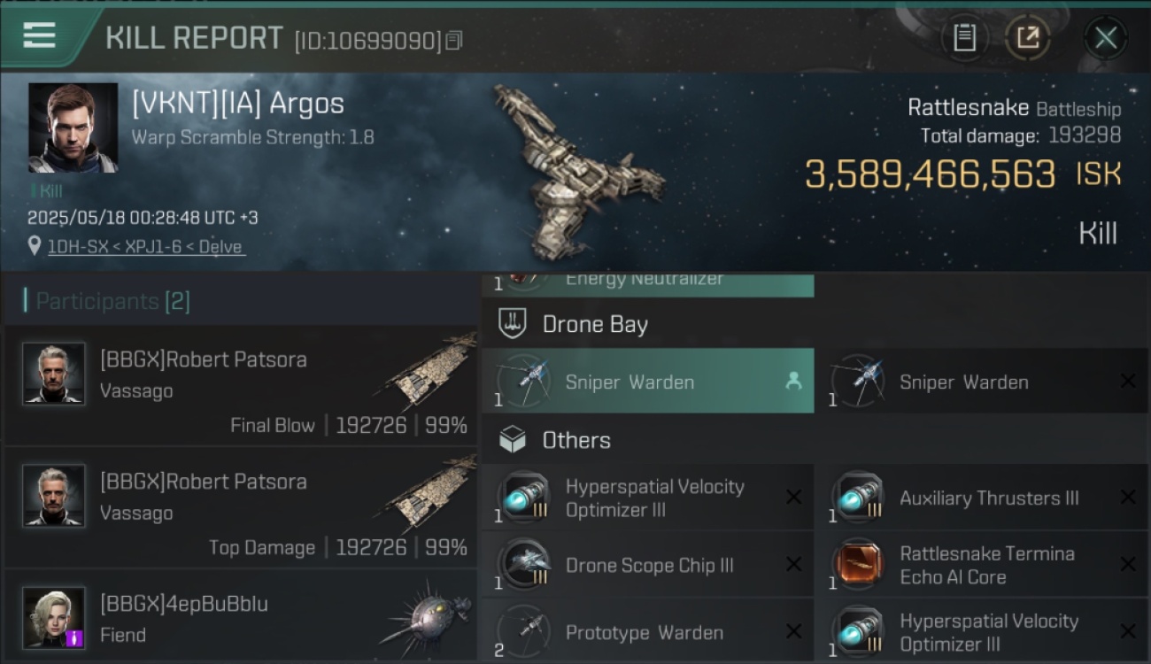This screenshot has height=664, width=1151.
Task: Select Rattlesnake Termina Echo AI Core
Action: (x=981, y=565)
